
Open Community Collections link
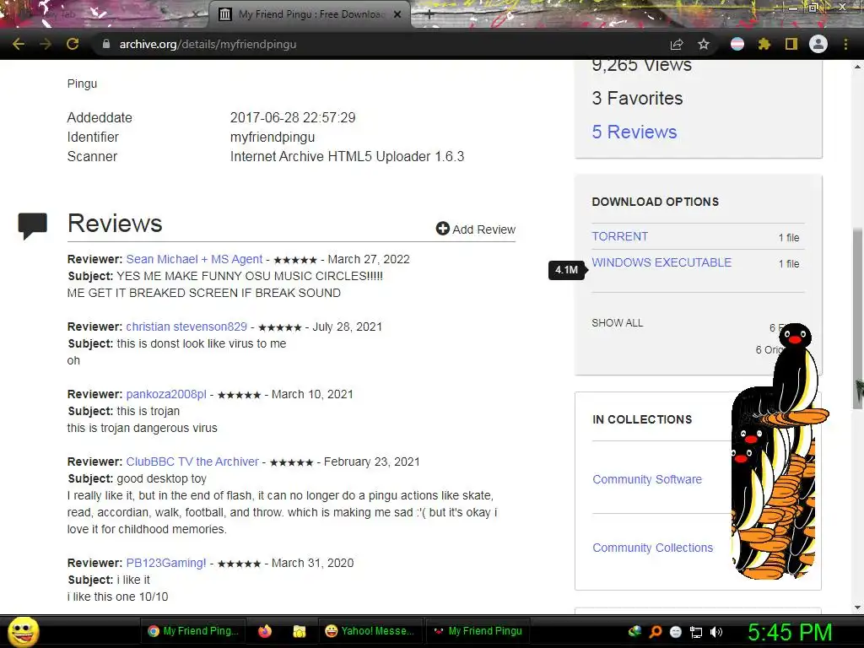653,548
